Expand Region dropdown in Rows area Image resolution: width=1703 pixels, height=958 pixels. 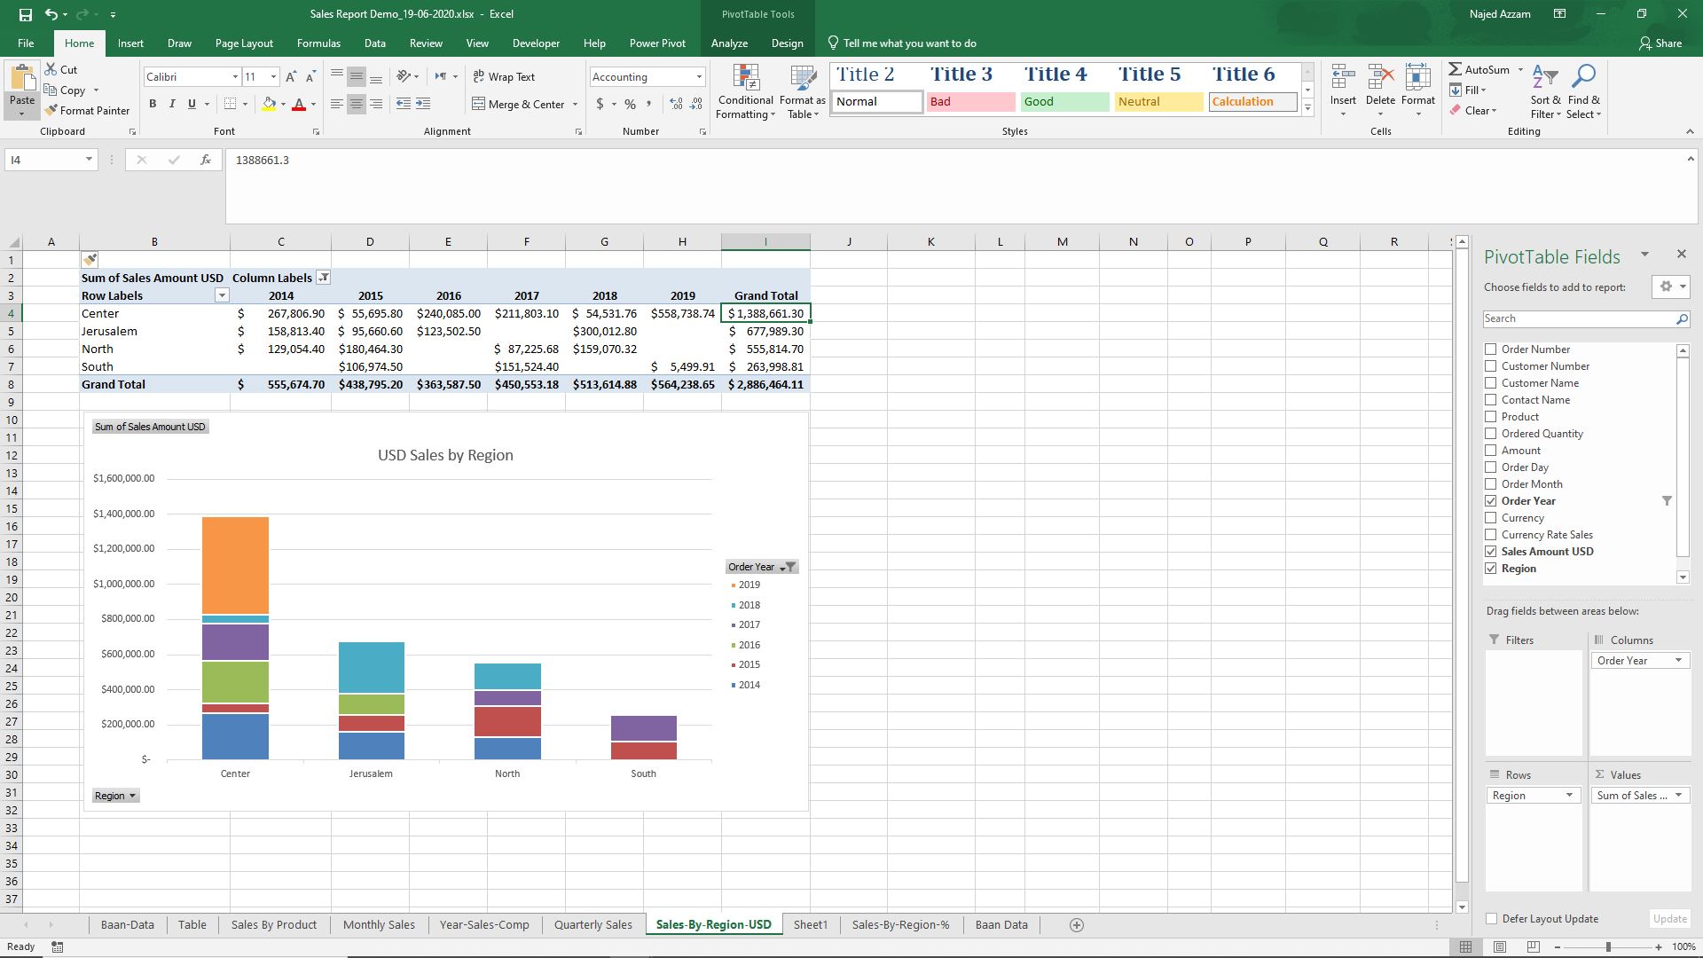(x=1569, y=796)
